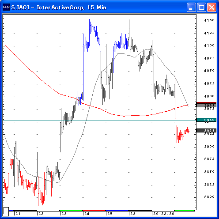219x219 pixels.
Task: Select the red 3981 moving average price label
Action: 206,105
